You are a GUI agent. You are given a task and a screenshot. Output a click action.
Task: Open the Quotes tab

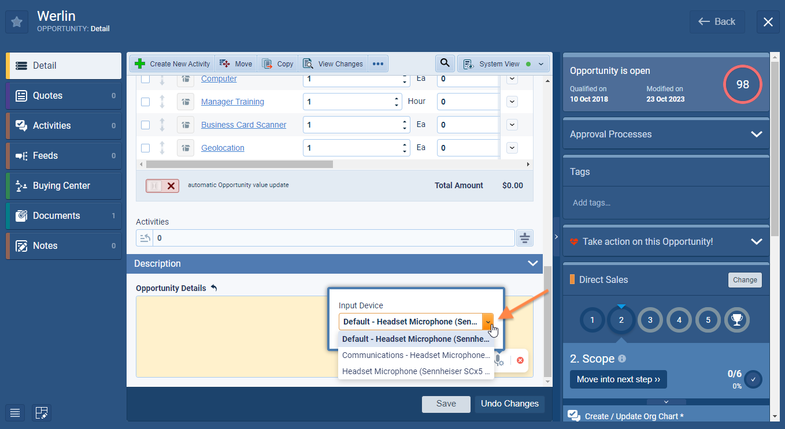point(64,96)
